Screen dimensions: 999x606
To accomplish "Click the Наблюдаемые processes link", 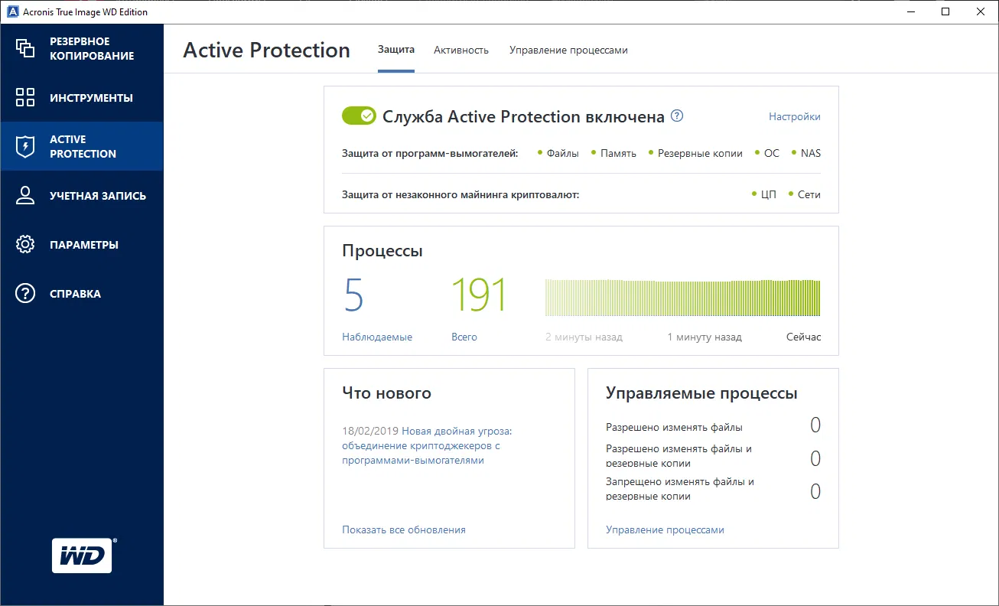I will (377, 337).
